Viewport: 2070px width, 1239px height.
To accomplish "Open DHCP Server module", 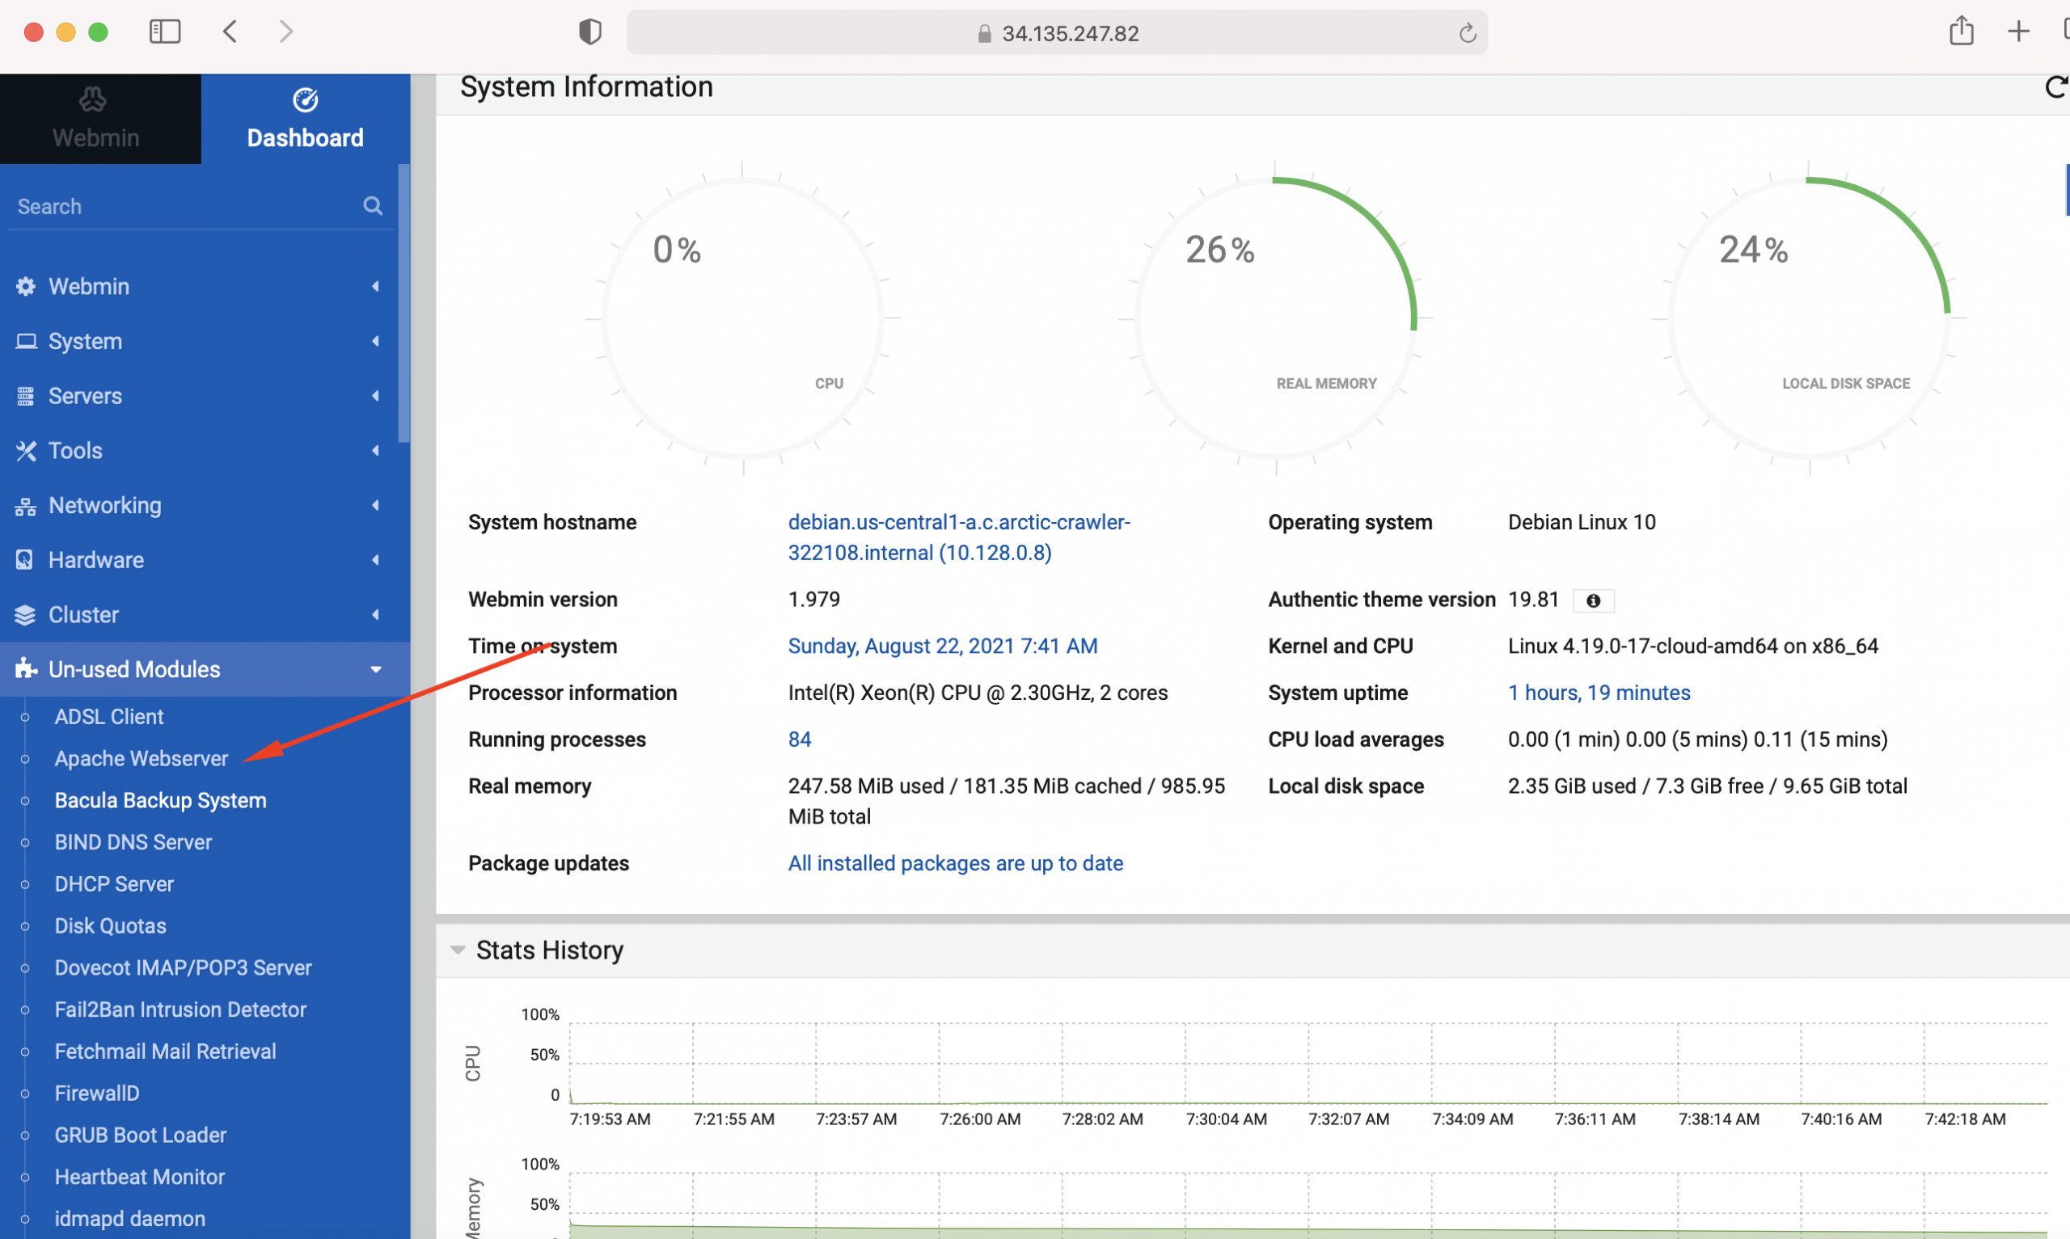I will pos(113,884).
